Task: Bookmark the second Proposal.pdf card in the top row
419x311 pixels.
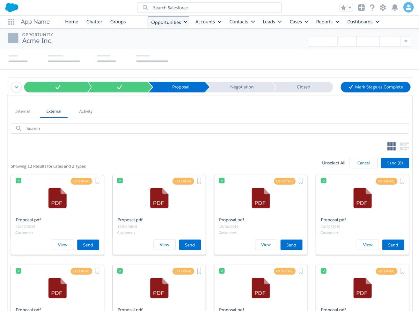Action: (x=199, y=181)
